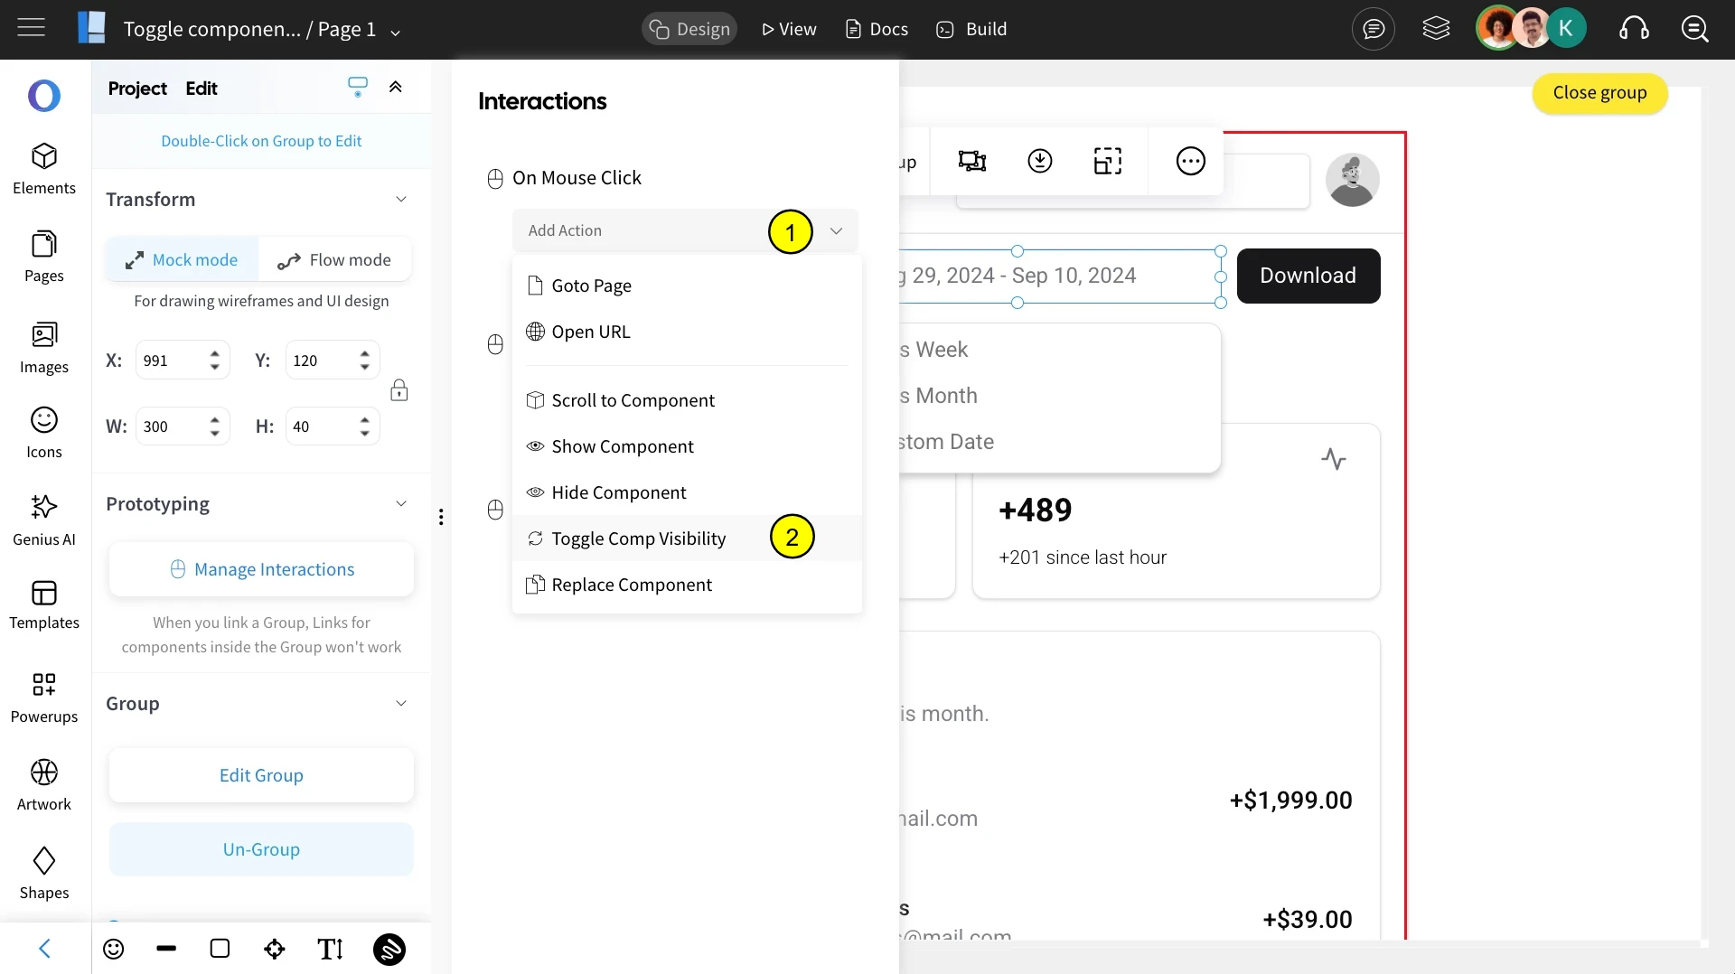Screen dimensions: 1735x974
Task: Open the Genius AI panel
Action: click(x=43, y=520)
